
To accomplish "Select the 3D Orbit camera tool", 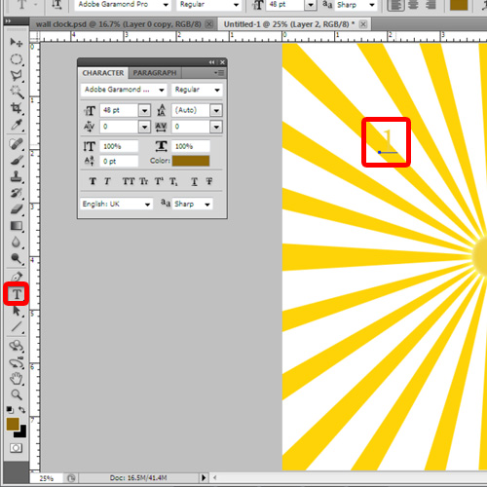I will coord(16,362).
